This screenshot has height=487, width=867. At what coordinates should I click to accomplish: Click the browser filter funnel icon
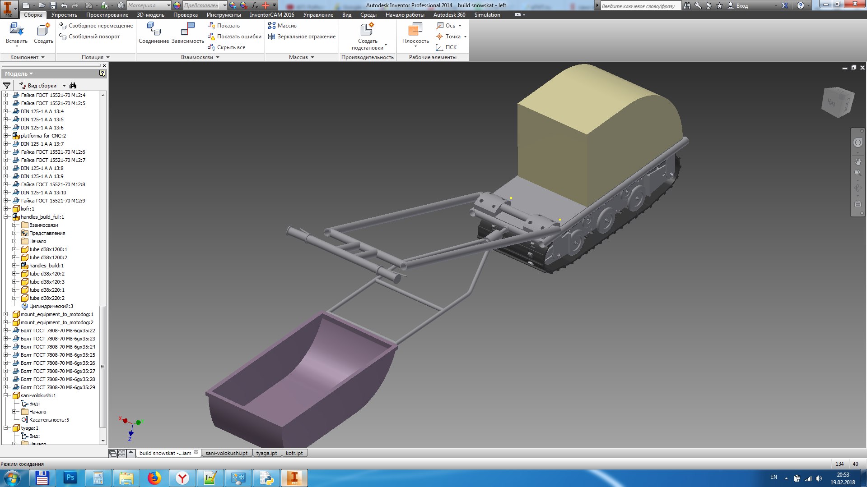point(7,85)
